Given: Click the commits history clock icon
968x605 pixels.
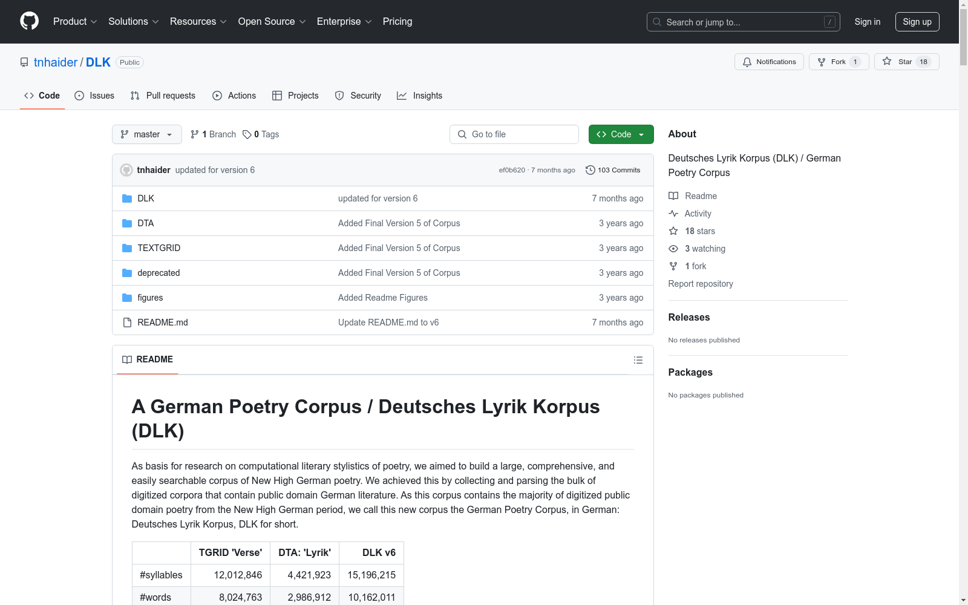Looking at the screenshot, I should (590, 170).
